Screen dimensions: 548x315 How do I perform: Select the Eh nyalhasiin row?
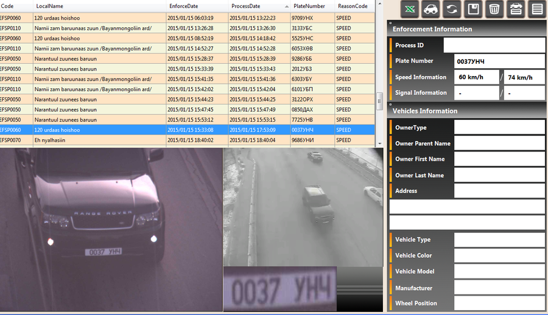click(187, 140)
